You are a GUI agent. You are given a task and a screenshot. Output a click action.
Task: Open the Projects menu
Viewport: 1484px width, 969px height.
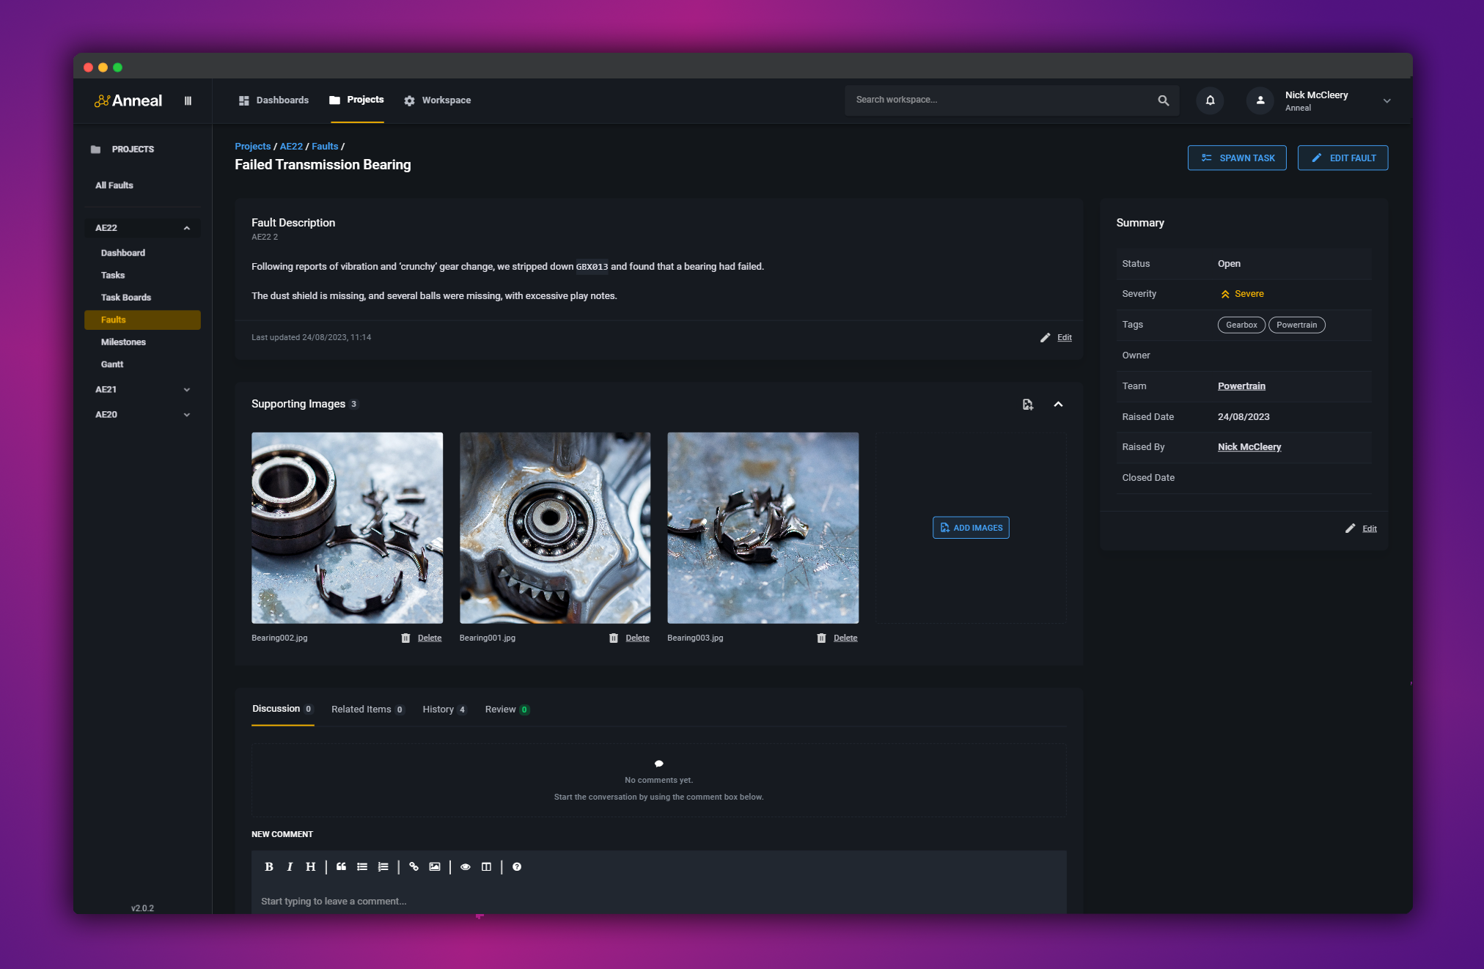356,100
